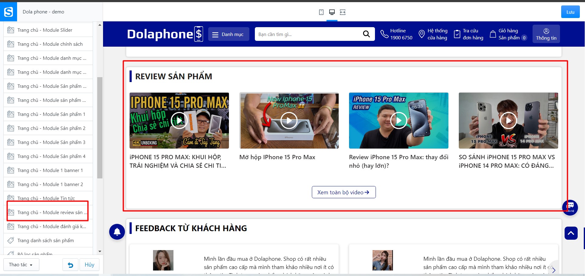Select Trang chủ - Module chính sách
This screenshot has height=276, width=585.
tap(48, 44)
